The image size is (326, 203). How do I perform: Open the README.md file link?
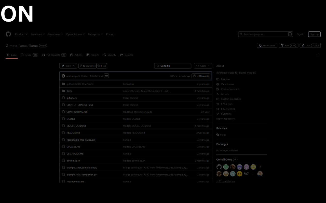click(73, 132)
